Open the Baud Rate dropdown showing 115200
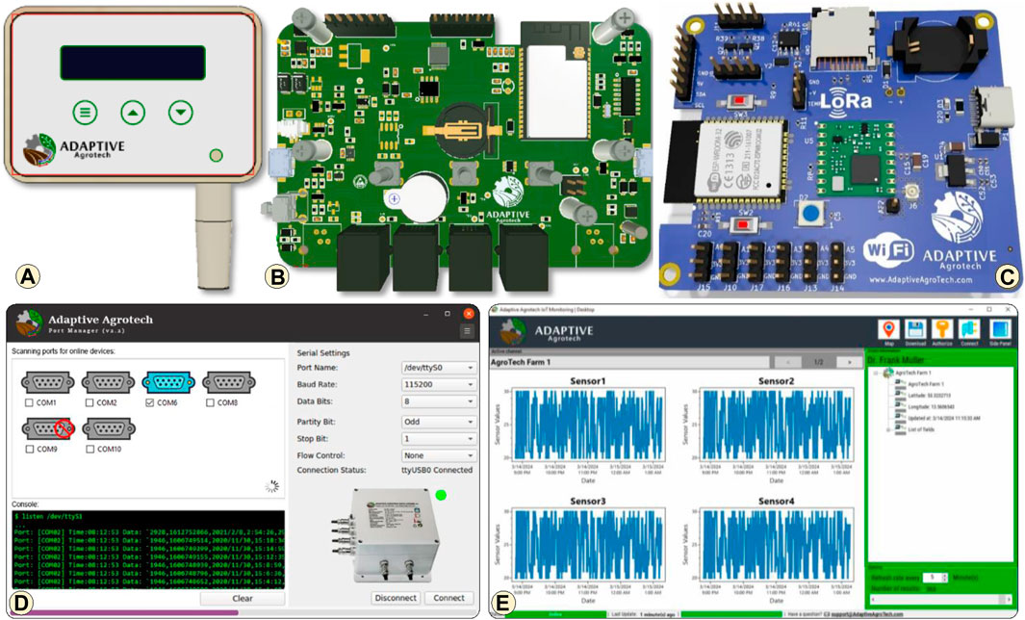The width and height of the screenshot is (1025, 620). (439, 384)
